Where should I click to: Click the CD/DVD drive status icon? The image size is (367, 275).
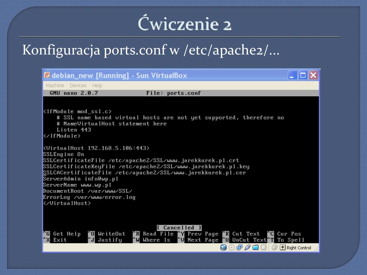point(232,247)
